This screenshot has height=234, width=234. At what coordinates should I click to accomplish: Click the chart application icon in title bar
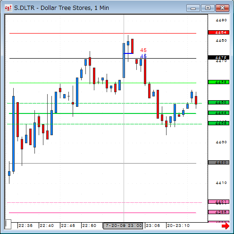(x=8, y=8)
